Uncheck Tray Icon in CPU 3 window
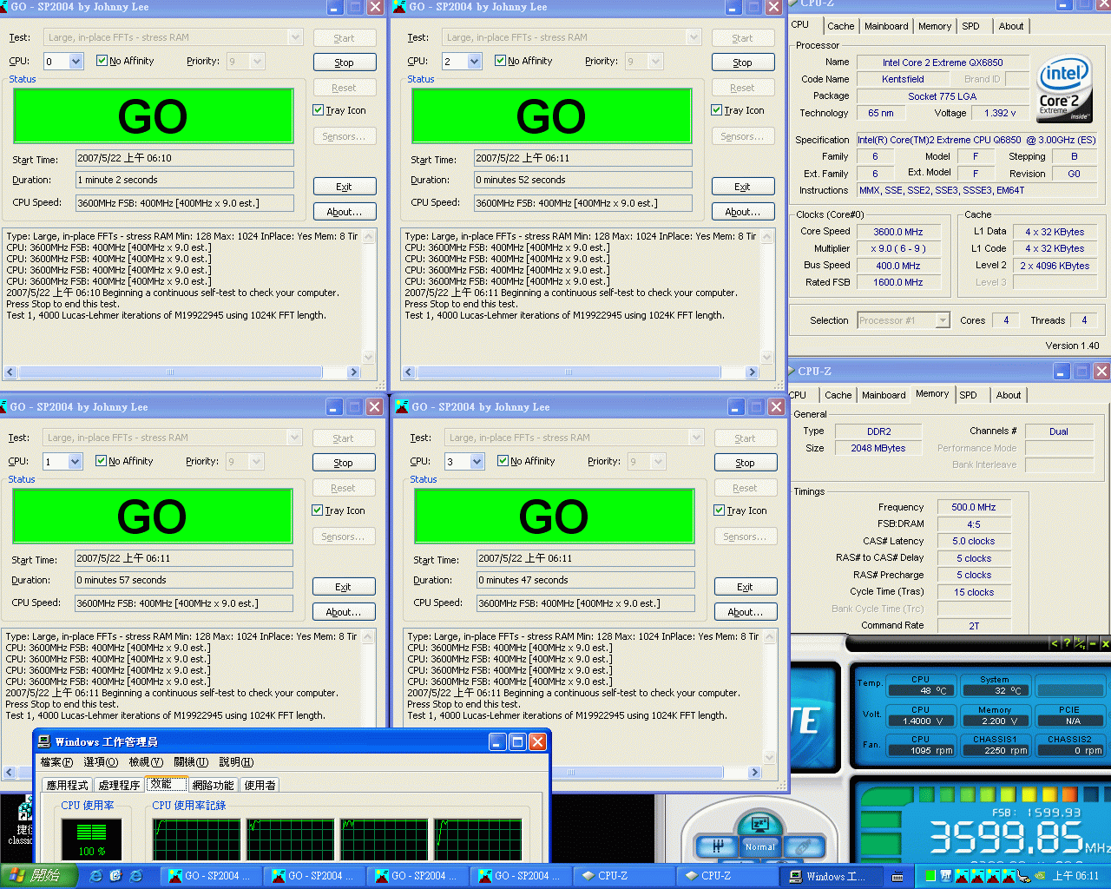The height and width of the screenshot is (889, 1111). point(720,510)
